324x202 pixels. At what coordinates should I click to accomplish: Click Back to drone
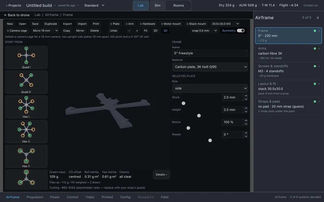[x=17, y=15]
